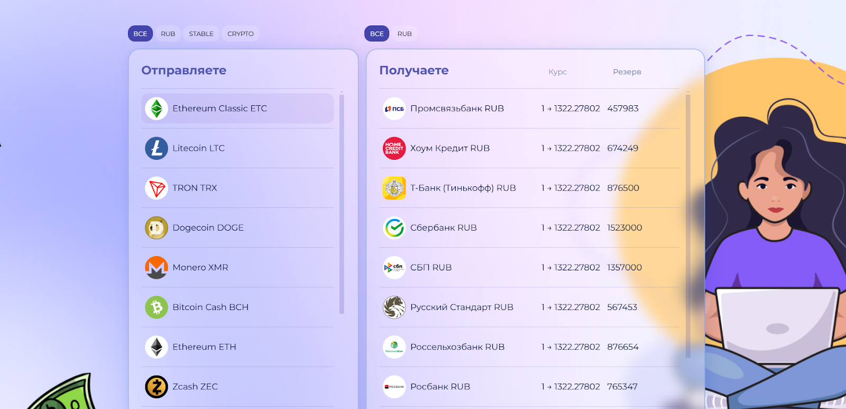This screenshot has width=846, height=409.
Task: Click the Хоум Кредит reserve value 674249
Action: pos(623,148)
